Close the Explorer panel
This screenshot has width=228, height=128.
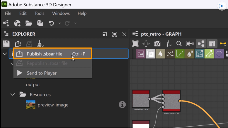[x=124, y=34]
